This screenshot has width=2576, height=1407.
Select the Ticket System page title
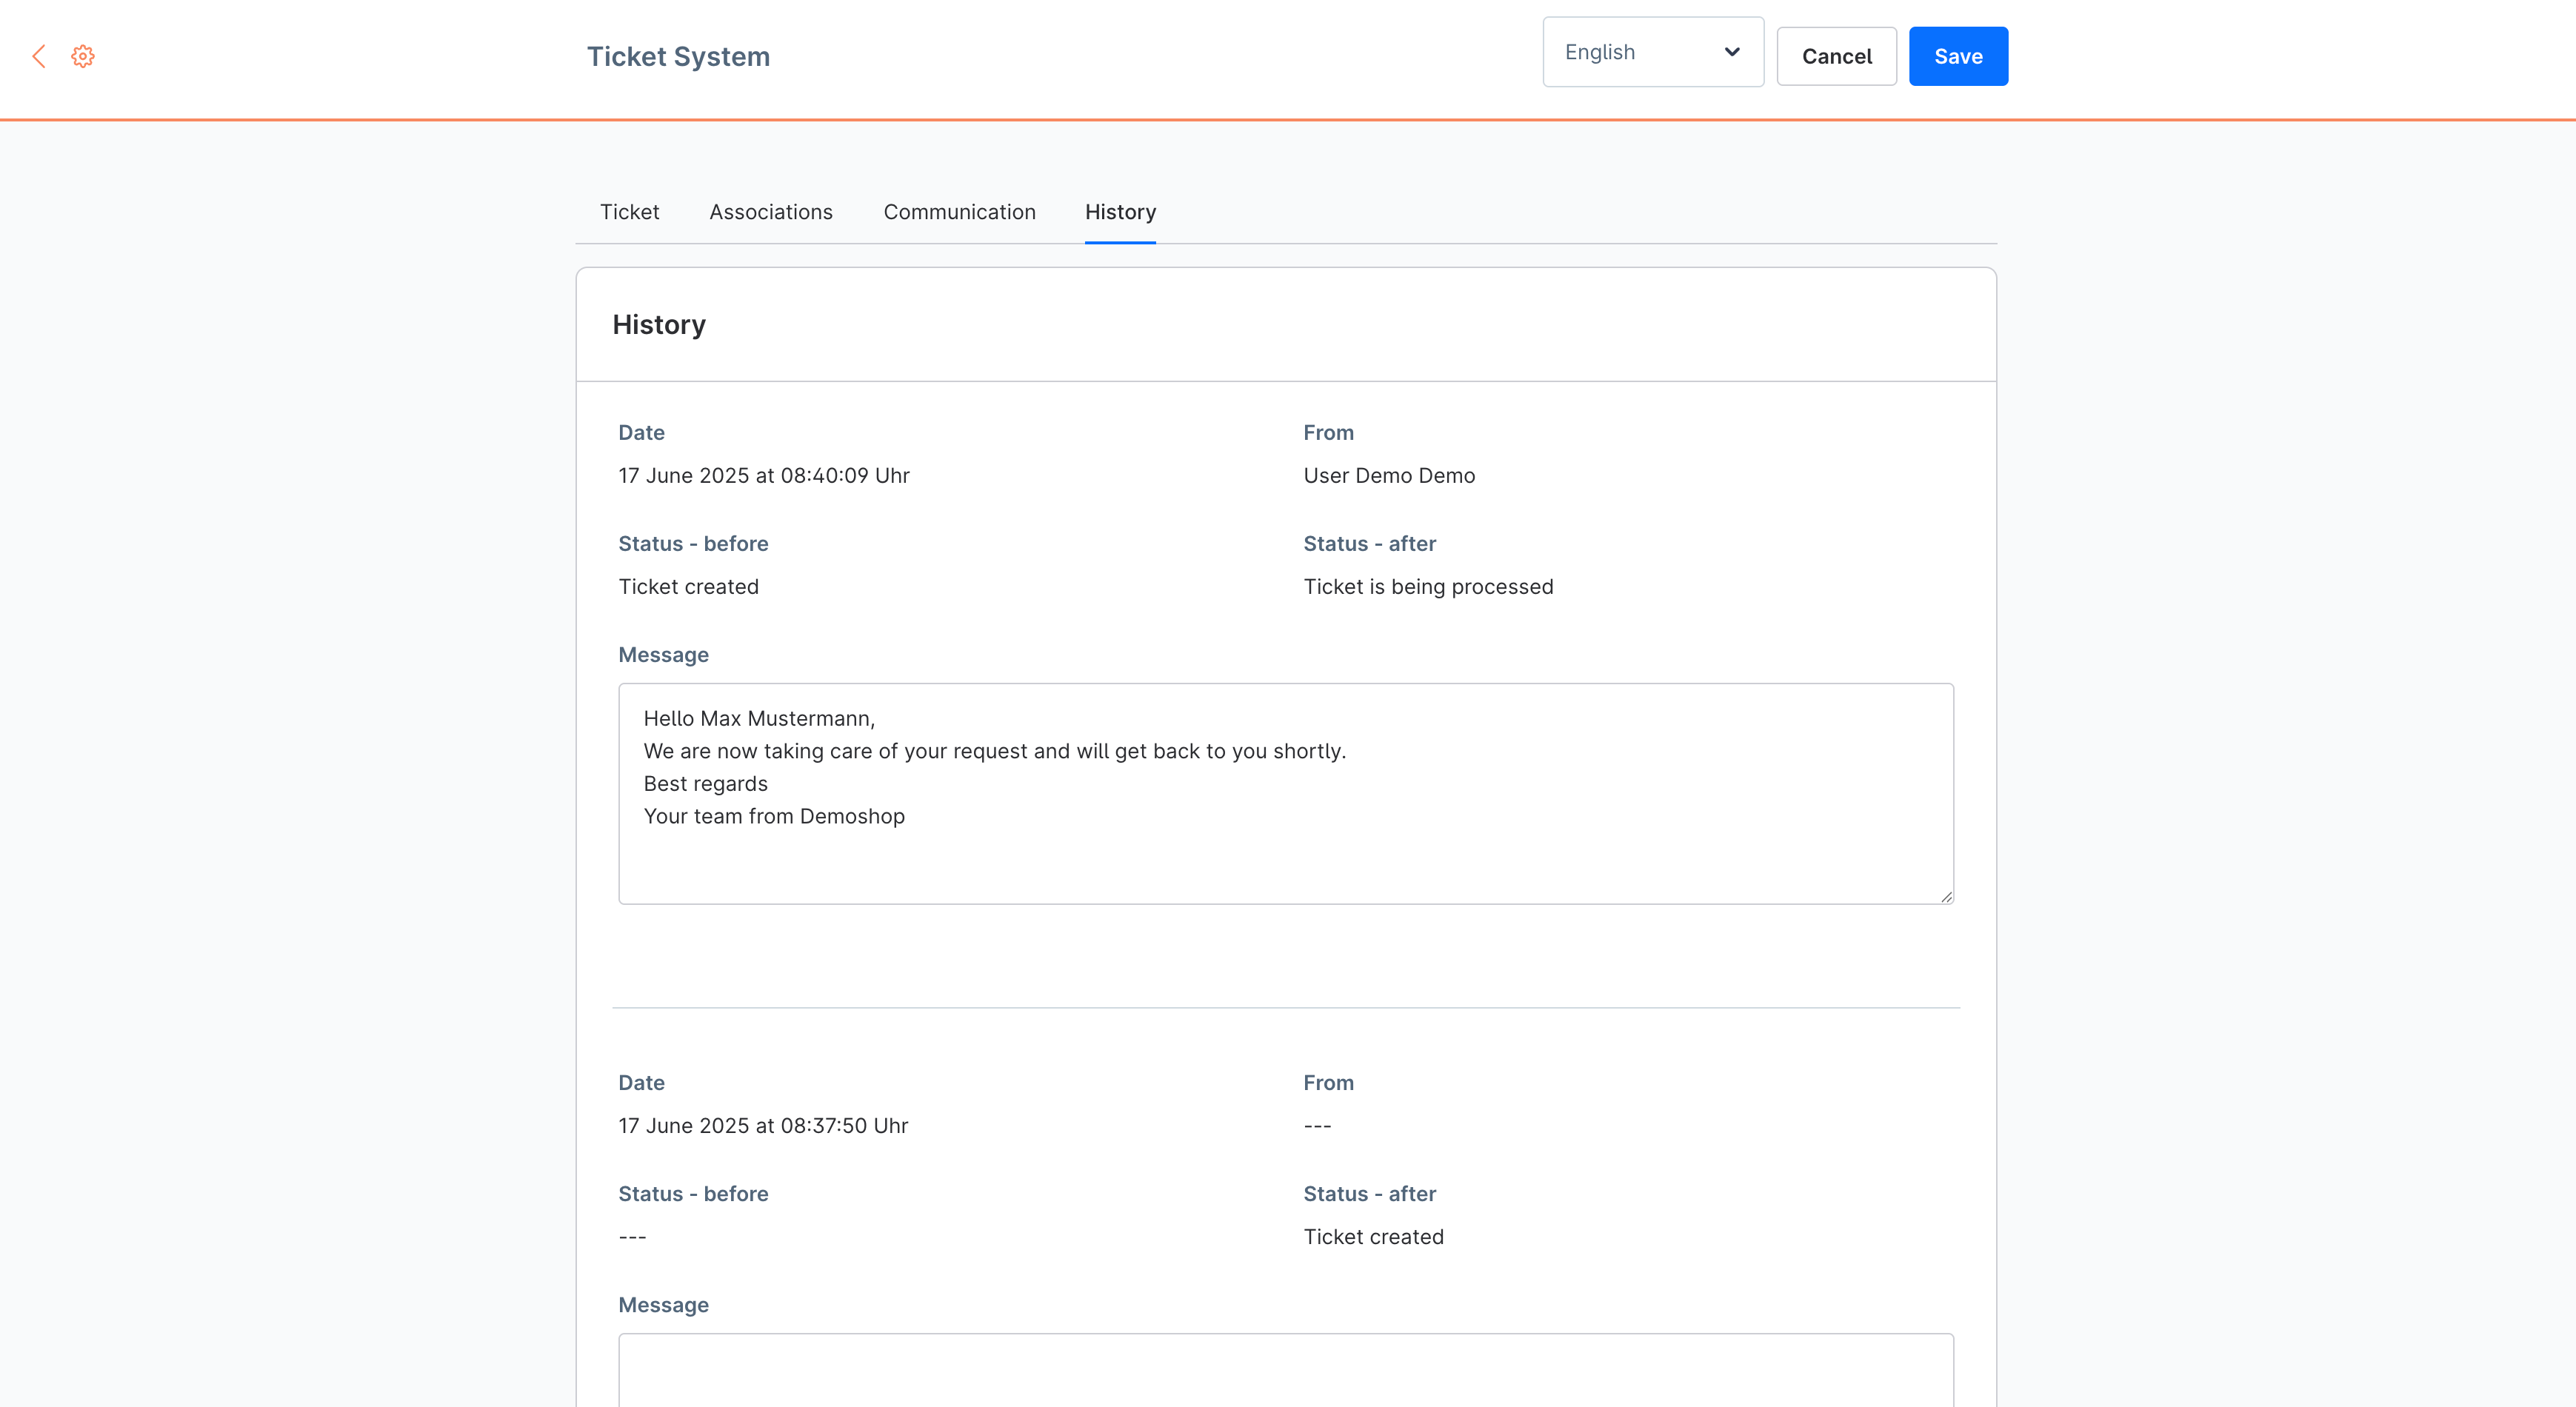(678, 56)
